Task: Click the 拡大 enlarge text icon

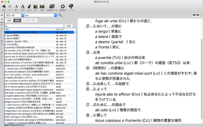Action: click(22, 6)
